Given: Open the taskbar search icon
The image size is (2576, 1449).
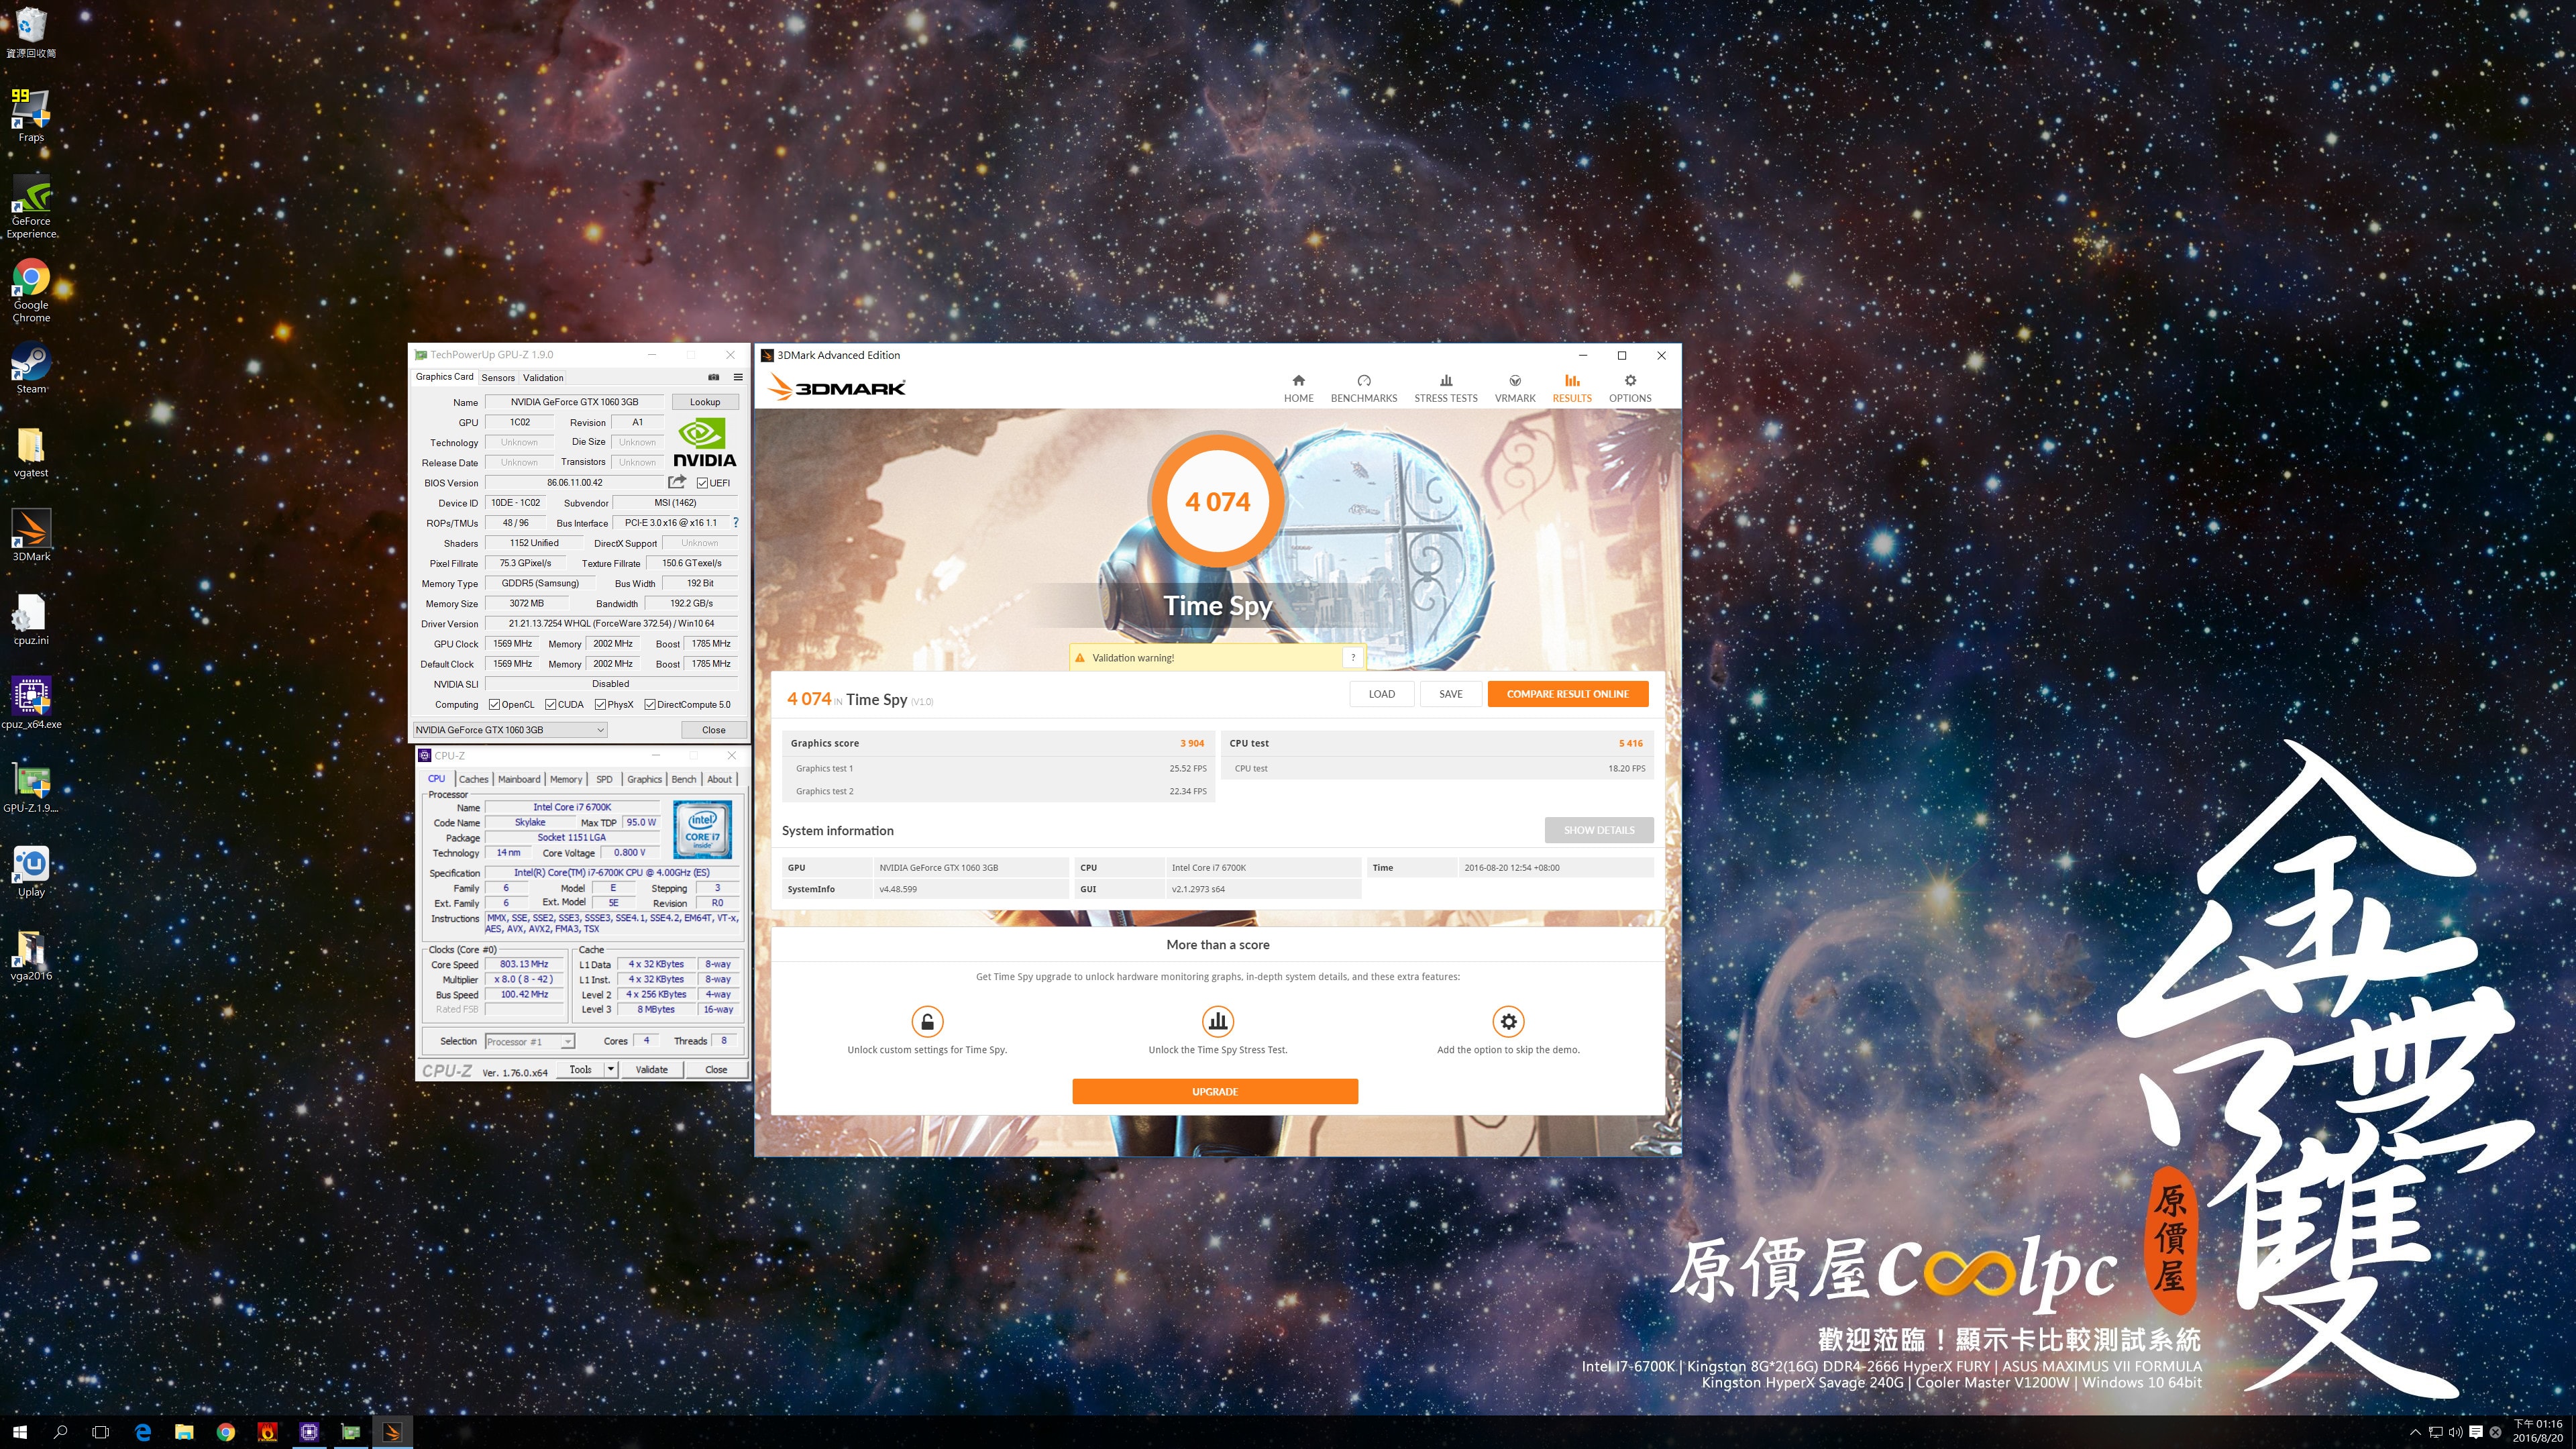Looking at the screenshot, I should pyautogui.click(x=60, y=1432).
